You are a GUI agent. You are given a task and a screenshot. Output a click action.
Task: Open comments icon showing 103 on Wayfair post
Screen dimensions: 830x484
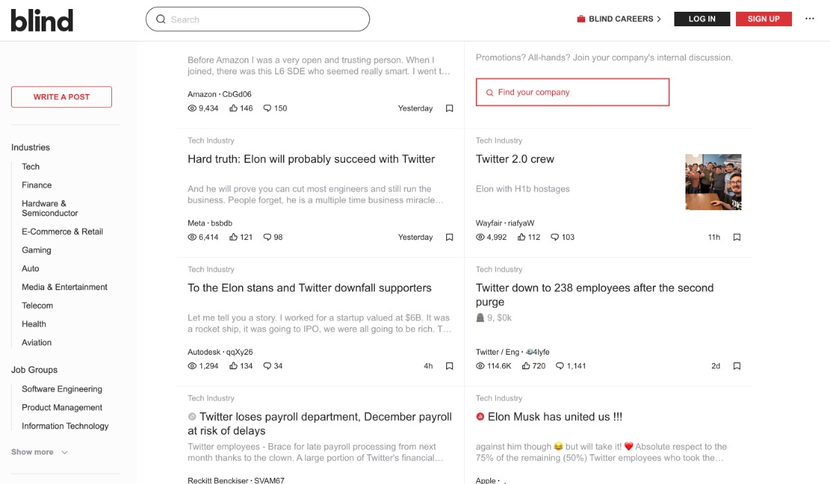(555, 237)
